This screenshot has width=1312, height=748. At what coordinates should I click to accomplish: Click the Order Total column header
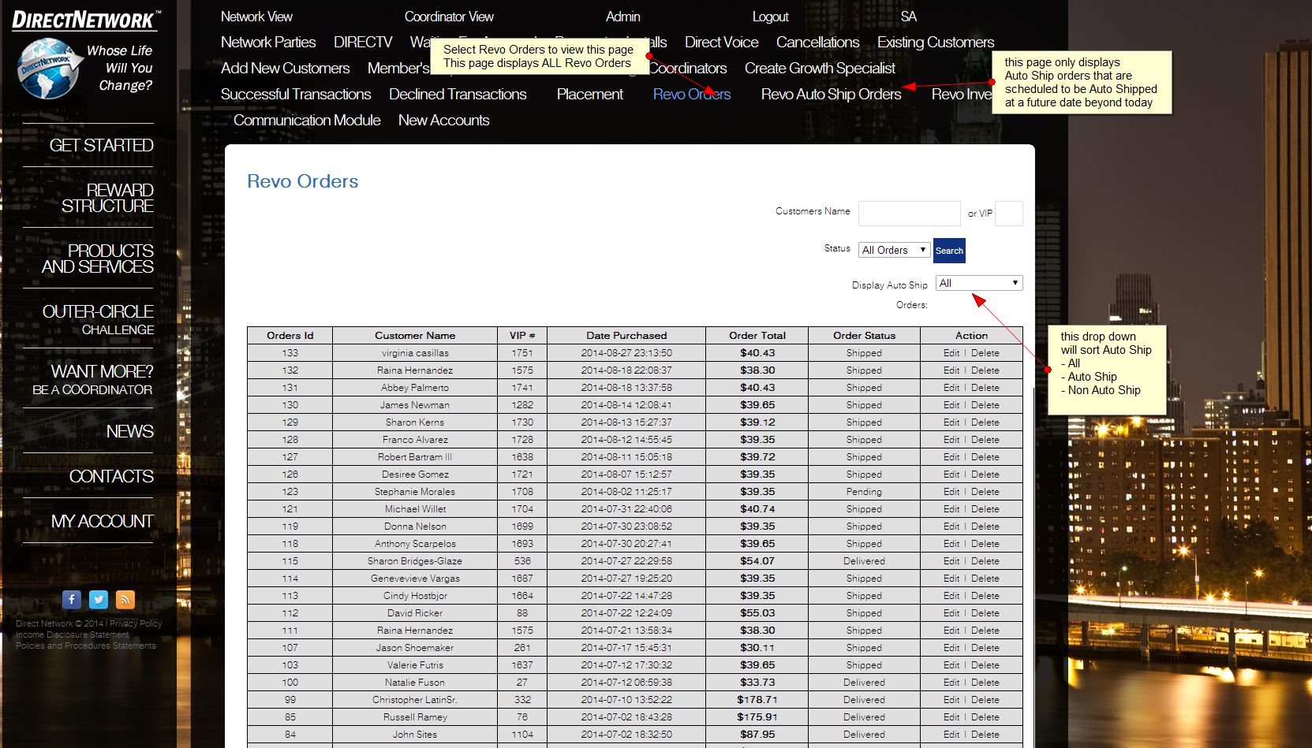(757, 336)
